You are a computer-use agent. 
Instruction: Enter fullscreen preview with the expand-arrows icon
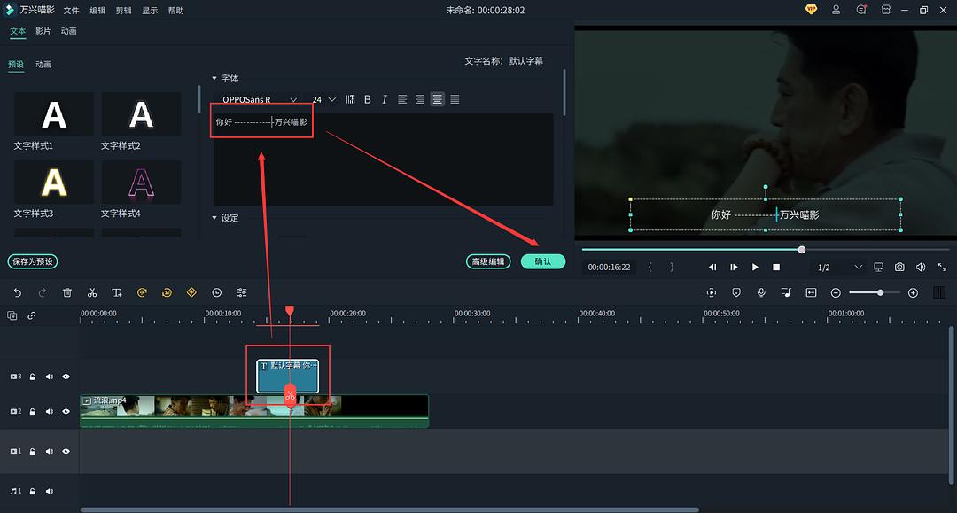click(942, 268)
